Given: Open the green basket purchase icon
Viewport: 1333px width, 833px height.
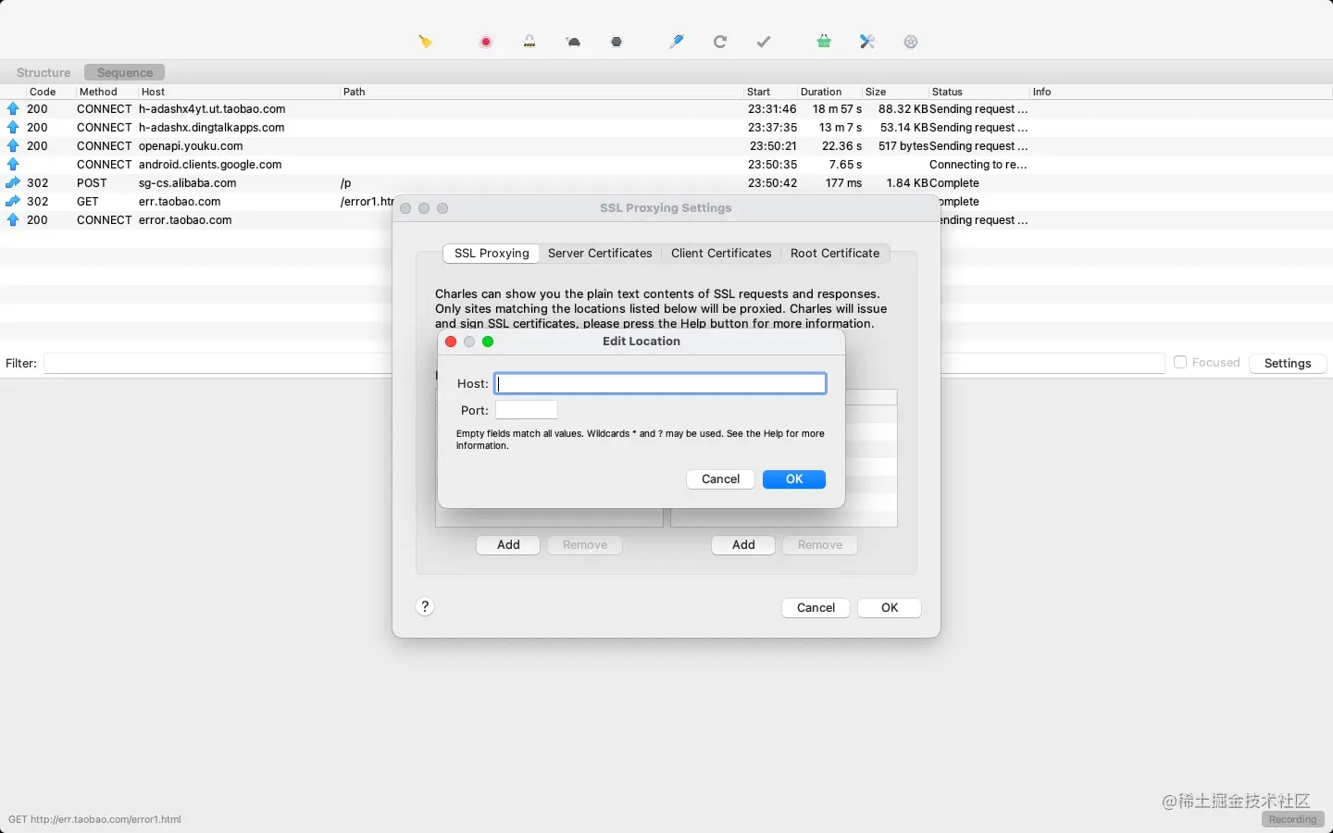Looking at the screenshot, I should (x=824, y=42).
